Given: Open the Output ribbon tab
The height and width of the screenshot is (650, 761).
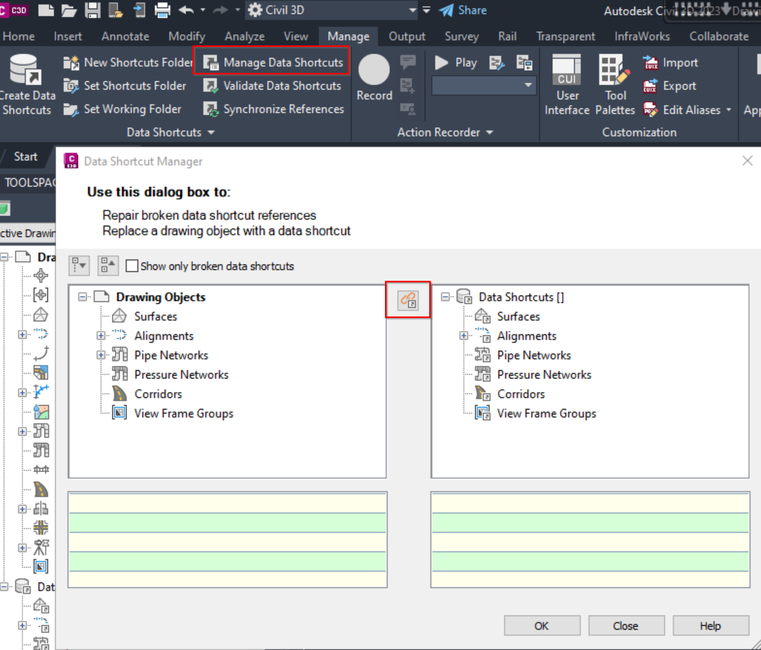Looking at the screenshot, I should 407,36.
